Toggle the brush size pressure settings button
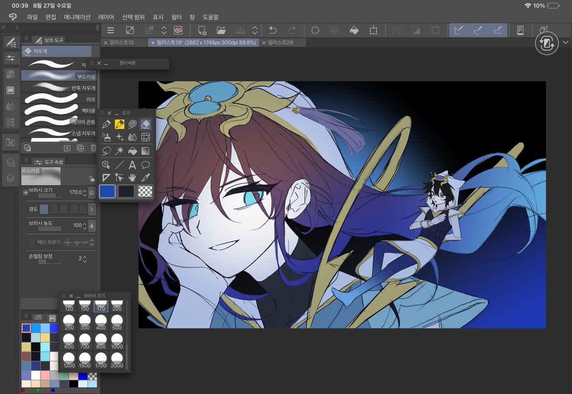Screen dimensions: 572x394 92,192
